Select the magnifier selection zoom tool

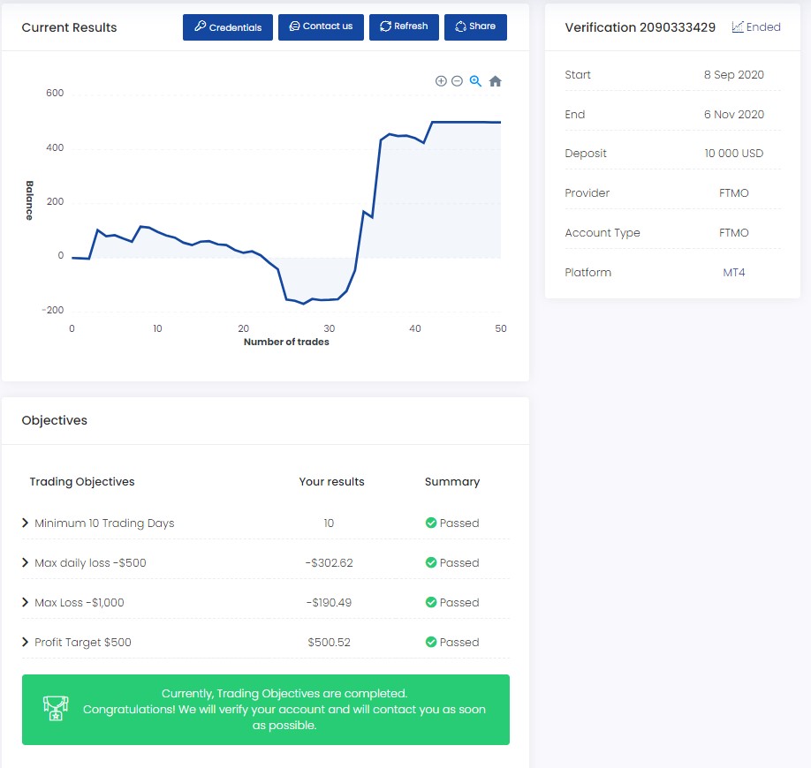pos(475,81)
